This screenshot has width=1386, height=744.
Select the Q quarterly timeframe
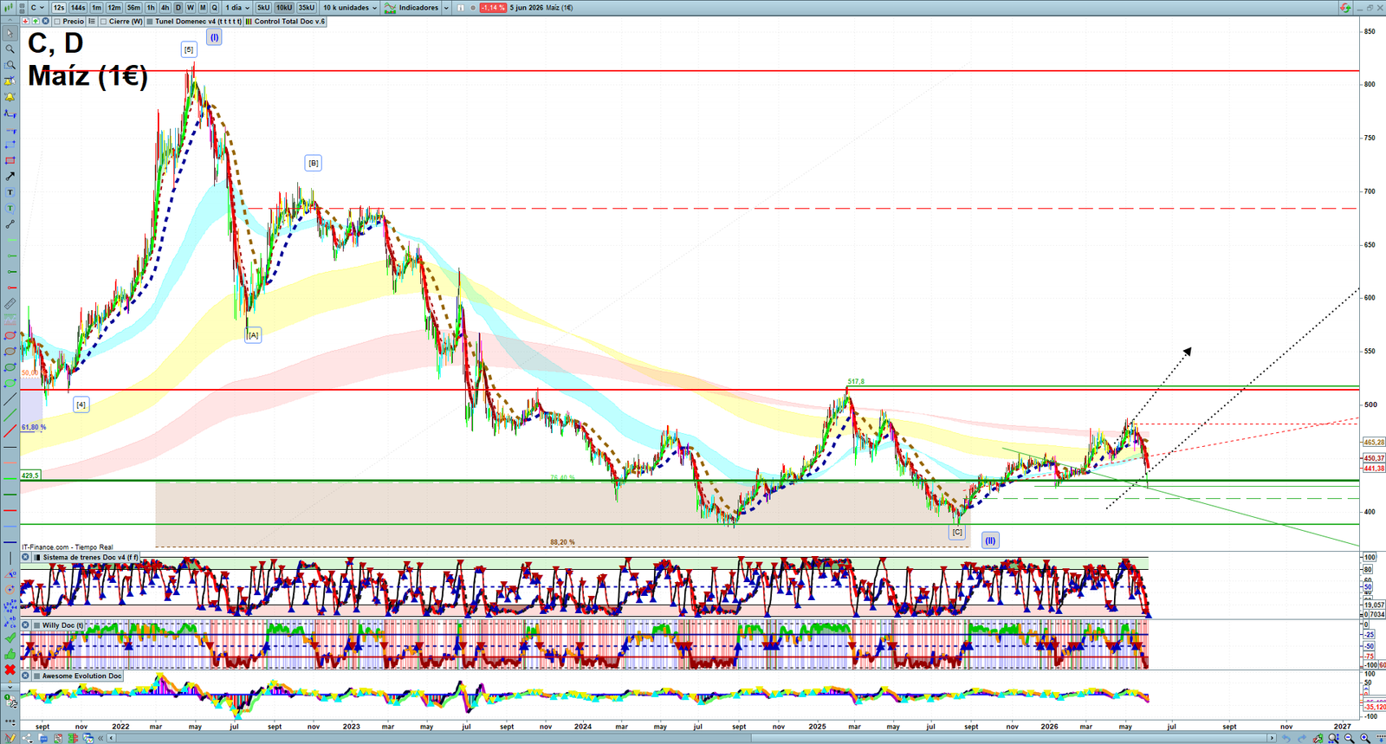point(214,7)
